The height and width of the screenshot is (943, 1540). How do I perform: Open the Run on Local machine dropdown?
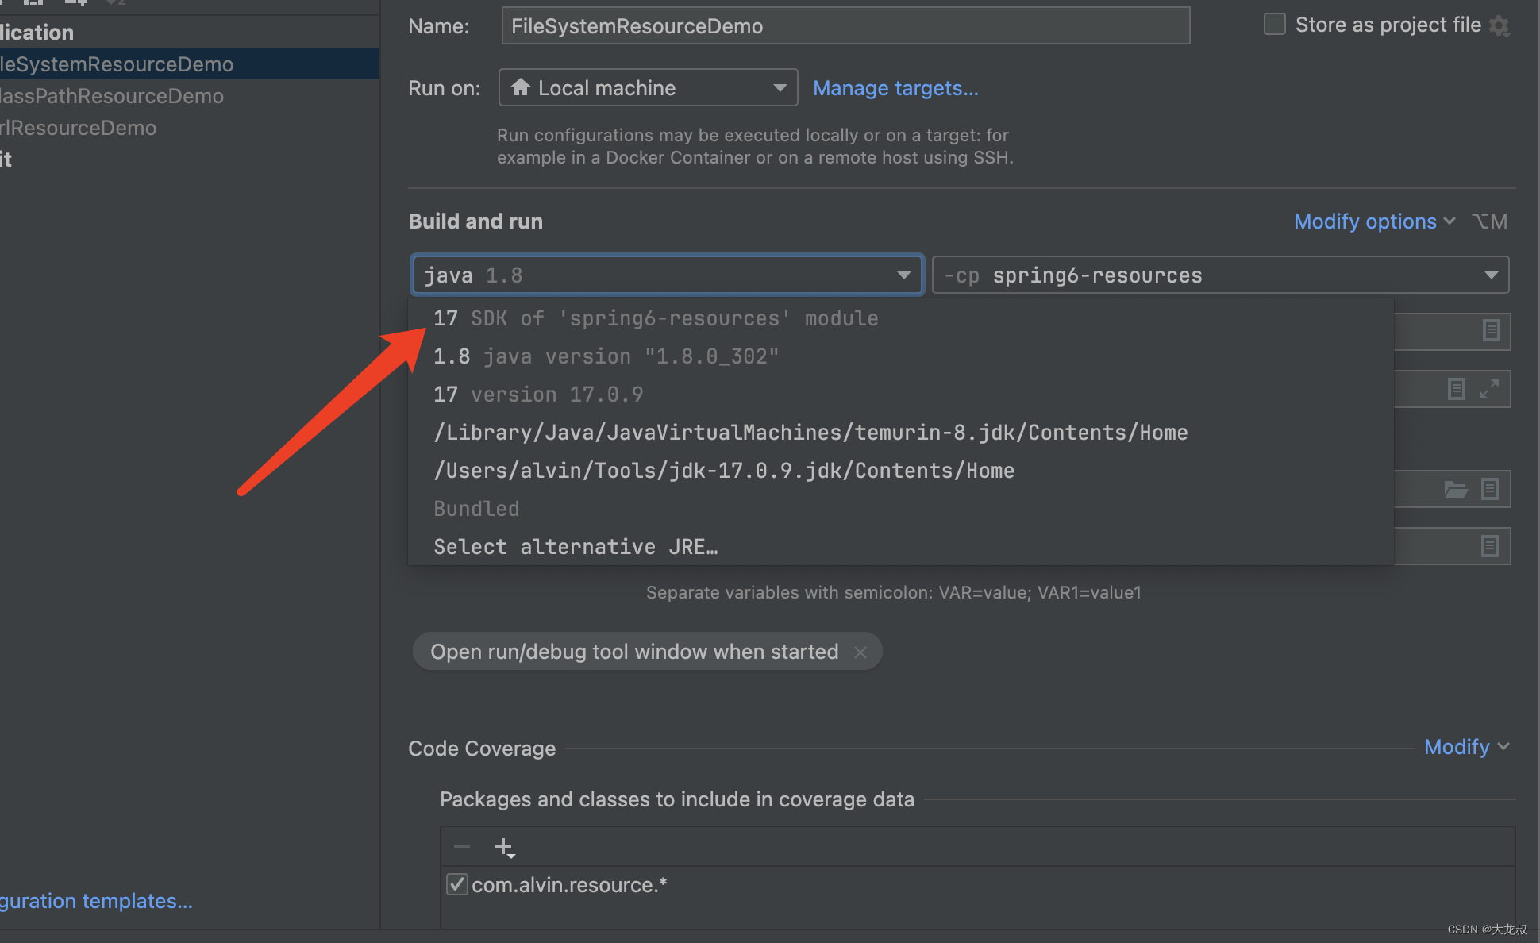pyautogui.click(x=780, y=87)
